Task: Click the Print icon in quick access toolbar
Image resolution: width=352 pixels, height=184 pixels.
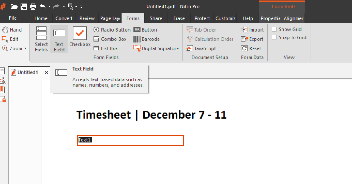Action: 33,6
